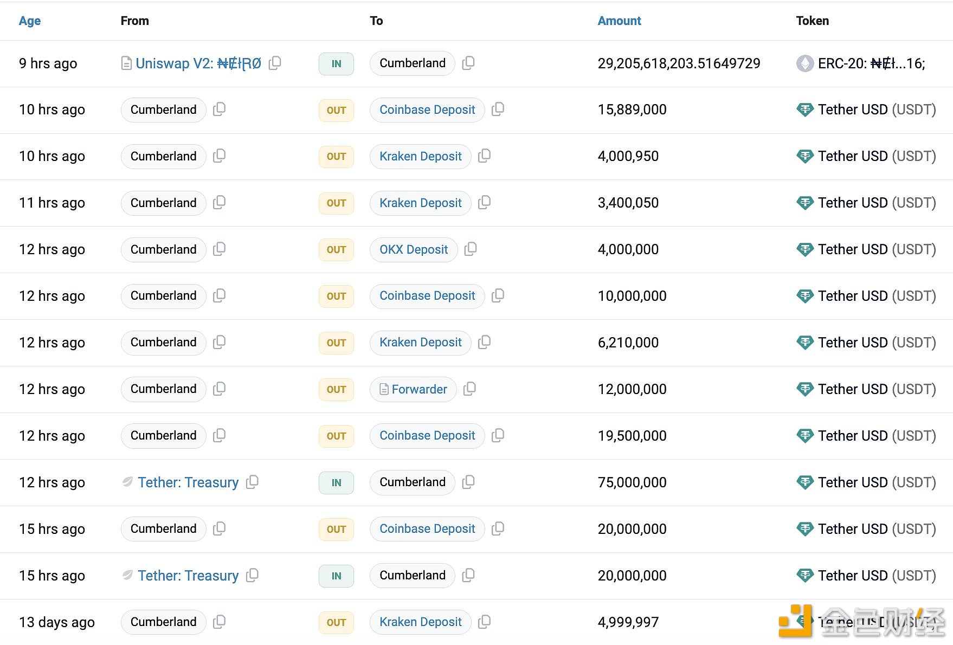Open the Coinbase Deposit recipient in the 15 hrs ago row
The height and width of the screenshot is (645, 953).
(x=427, y=529)
